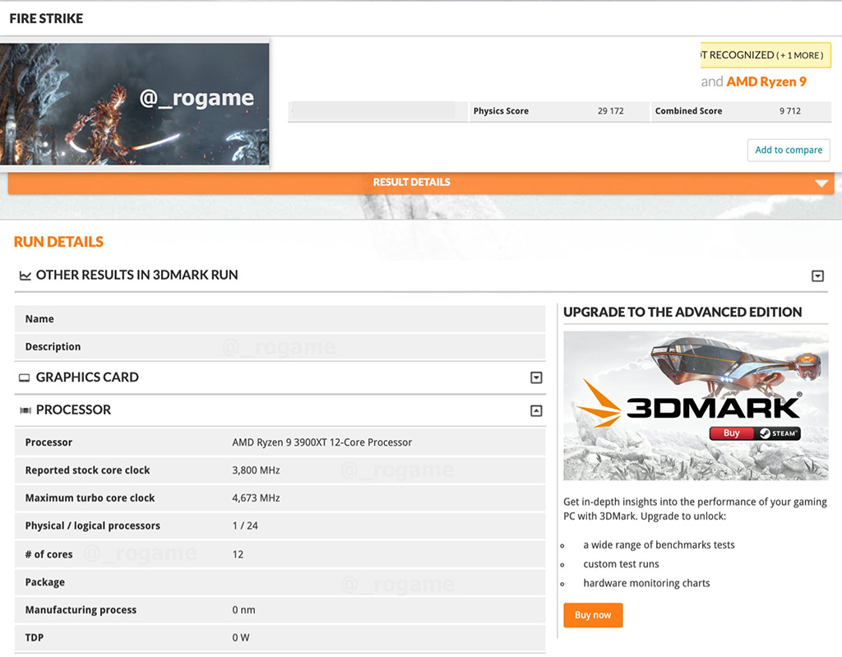Click the graphics card monitor icon
Screen dimensions: 842x657
pos(25,377)
